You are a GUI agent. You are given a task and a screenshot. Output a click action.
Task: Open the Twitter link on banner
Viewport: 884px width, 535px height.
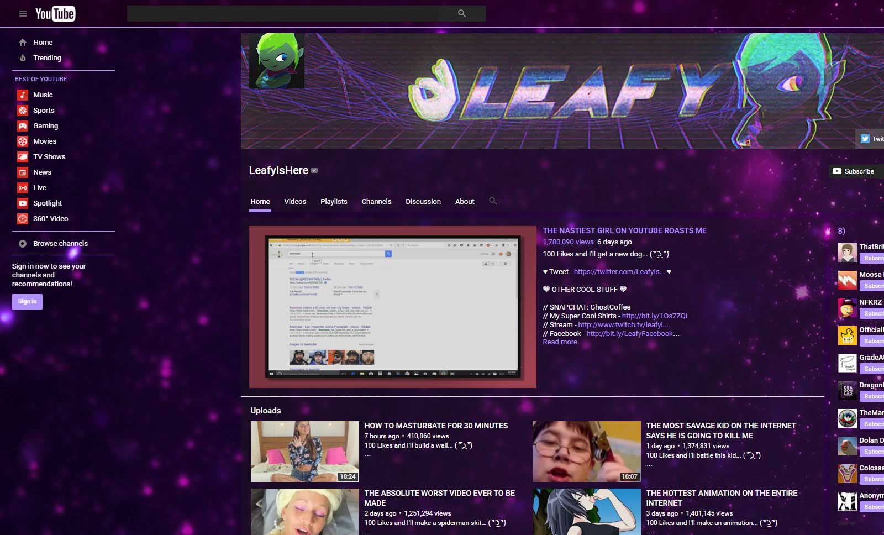pyautogui.click(x=871, y=139)
